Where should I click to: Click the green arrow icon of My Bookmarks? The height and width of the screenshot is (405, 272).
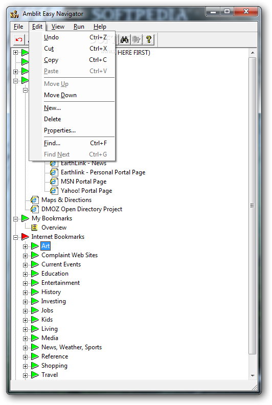click(25, 218)
